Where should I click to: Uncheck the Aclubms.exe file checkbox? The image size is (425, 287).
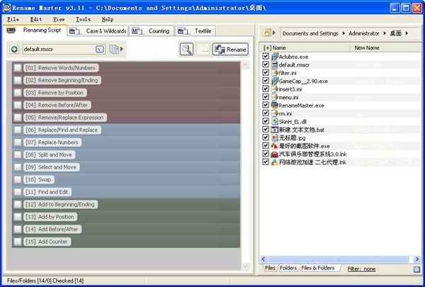(266, 56)
